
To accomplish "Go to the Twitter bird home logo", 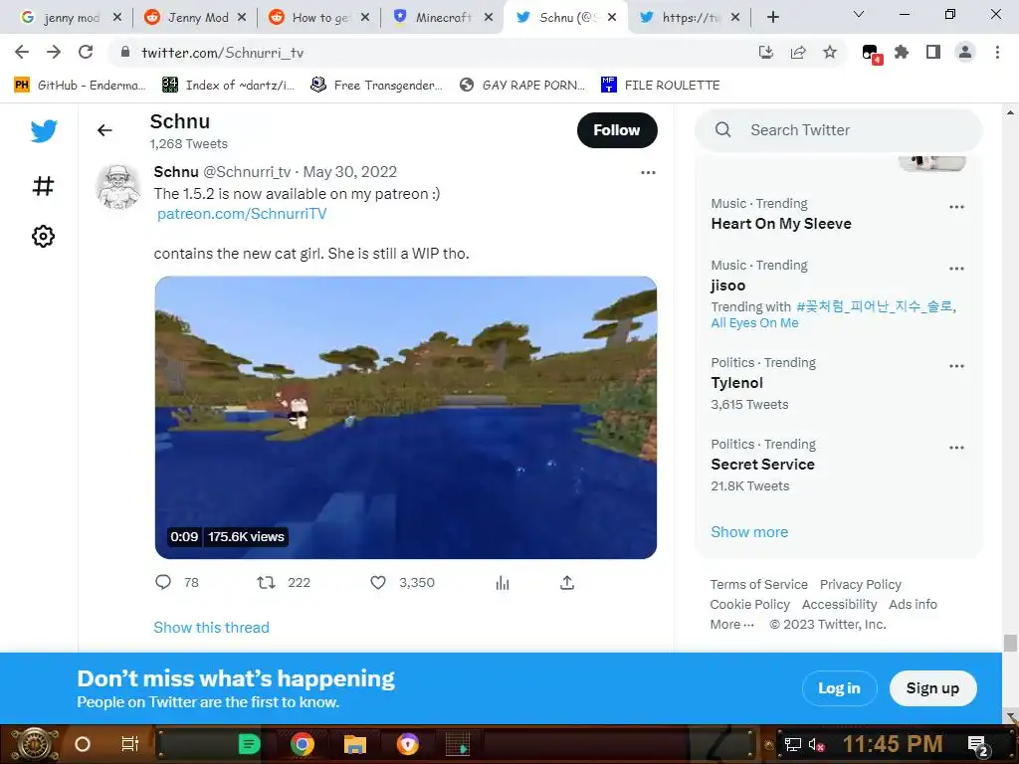I will [x=44, y=130].
